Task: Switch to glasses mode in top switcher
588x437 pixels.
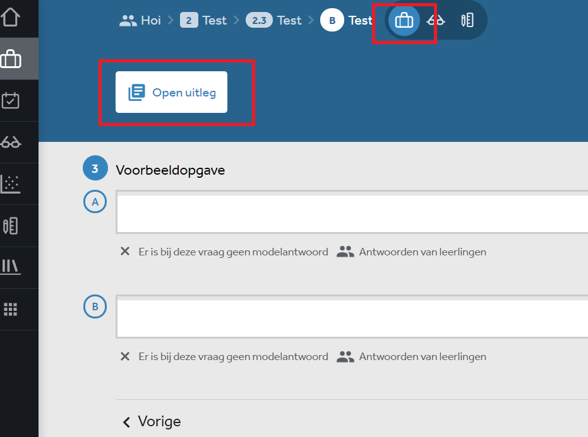Action: tap(436, 20)
